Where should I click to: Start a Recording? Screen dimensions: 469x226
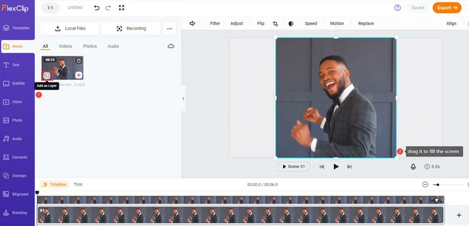pyautogui.click(x=131, y=28)
